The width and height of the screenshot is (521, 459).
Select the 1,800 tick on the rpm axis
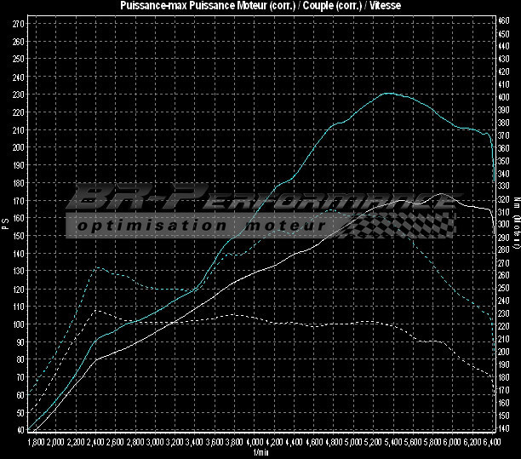pos(34,443)
